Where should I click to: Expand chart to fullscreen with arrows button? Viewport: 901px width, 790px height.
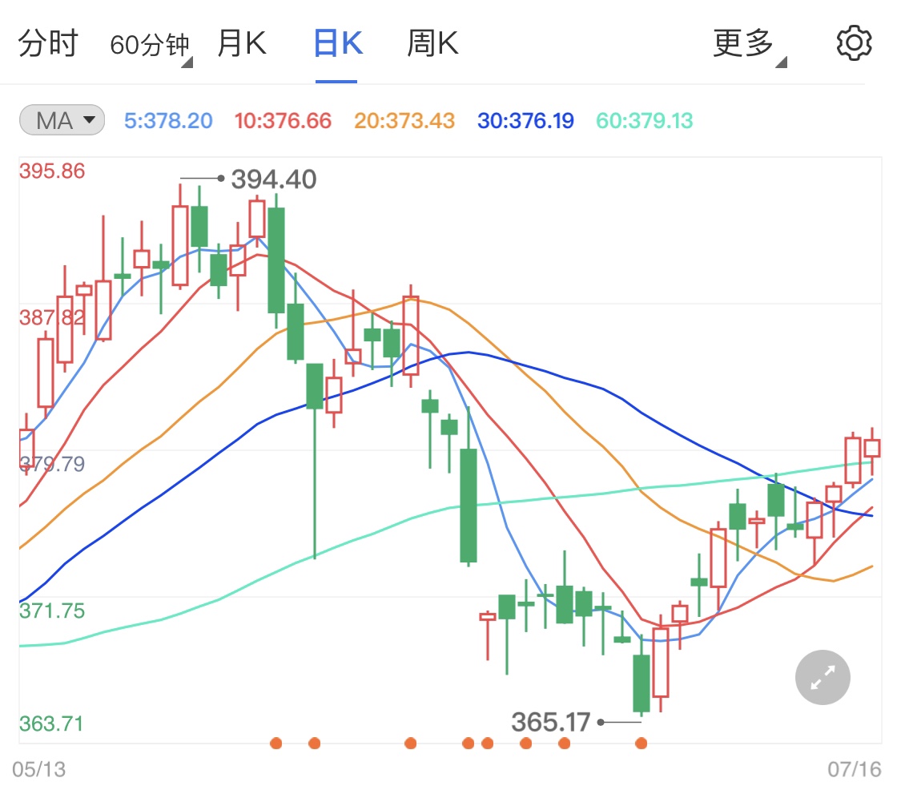823,677
